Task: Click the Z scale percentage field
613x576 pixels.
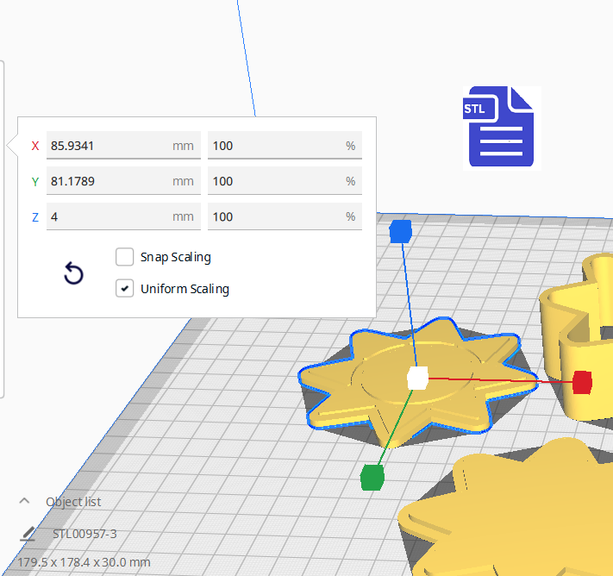Action: (274, 216)
